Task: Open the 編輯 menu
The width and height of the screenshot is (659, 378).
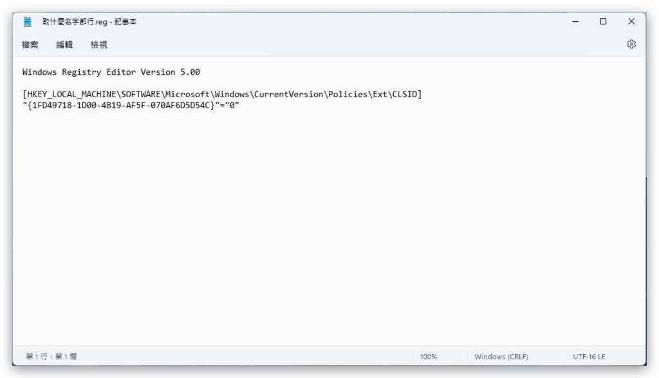Action: point(64,44)
